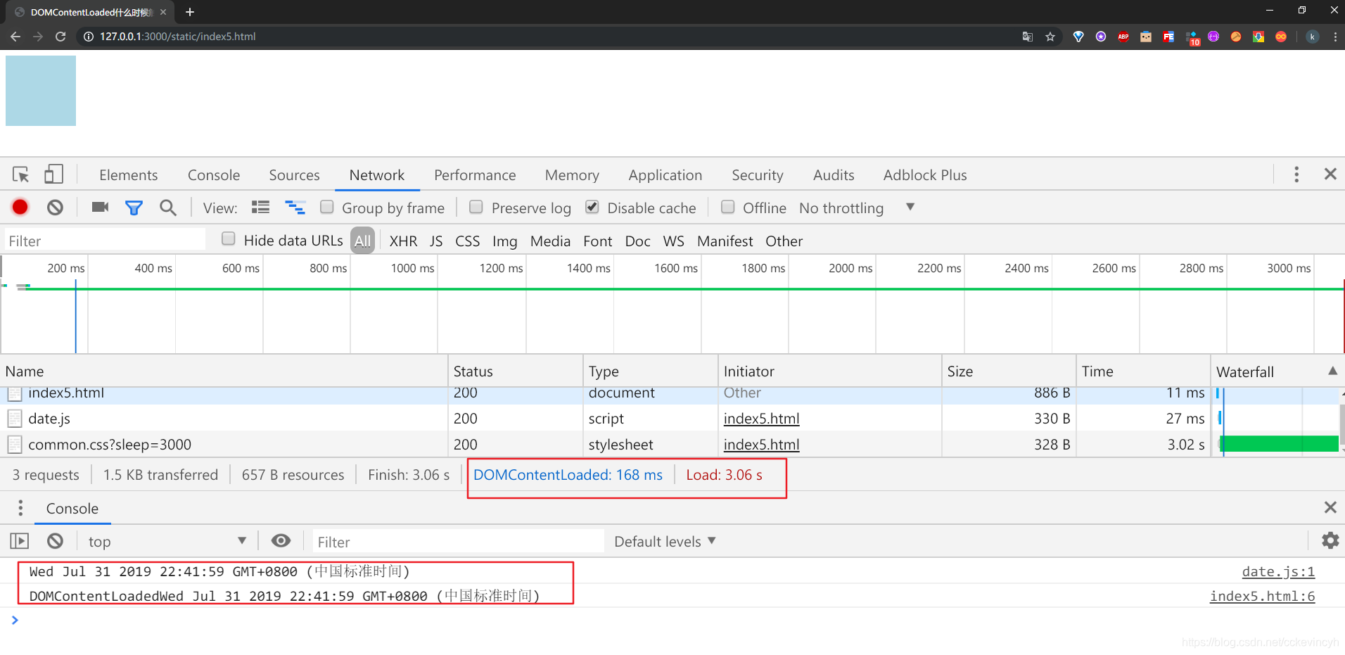This screenshot has height=655, width=1345.
Task: Clear the console icon
Action: click(55, 541)
